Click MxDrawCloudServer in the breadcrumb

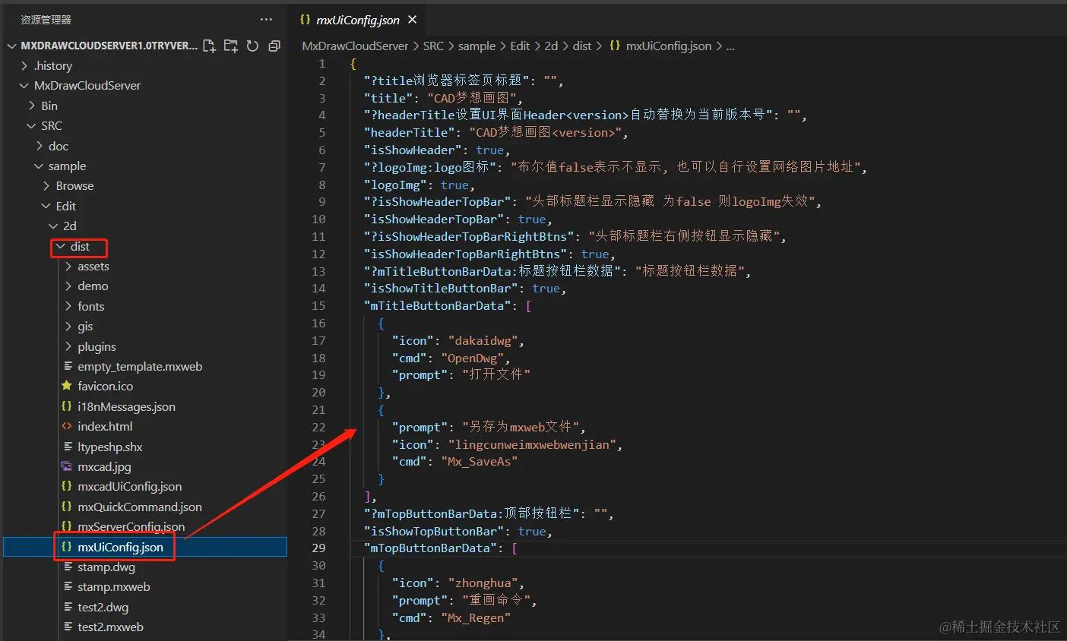point(355,46)
